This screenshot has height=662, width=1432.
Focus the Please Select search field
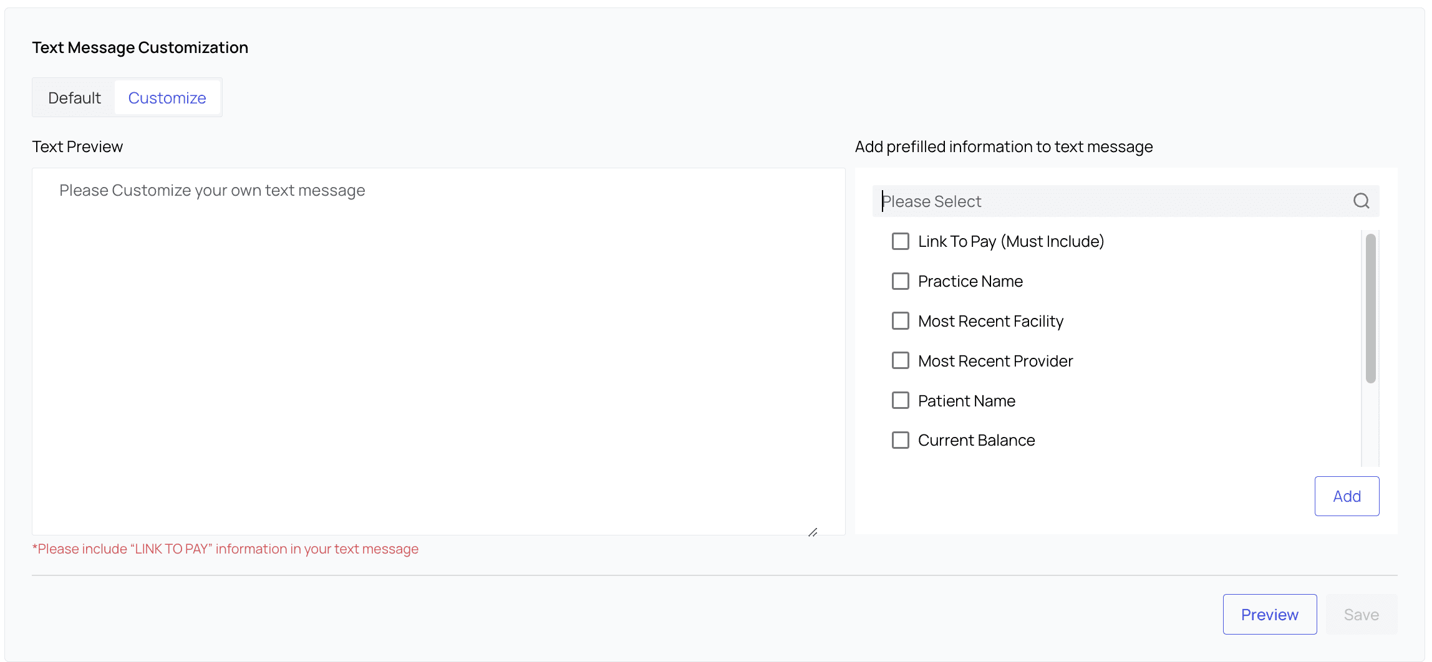(x=1110, y=201)
